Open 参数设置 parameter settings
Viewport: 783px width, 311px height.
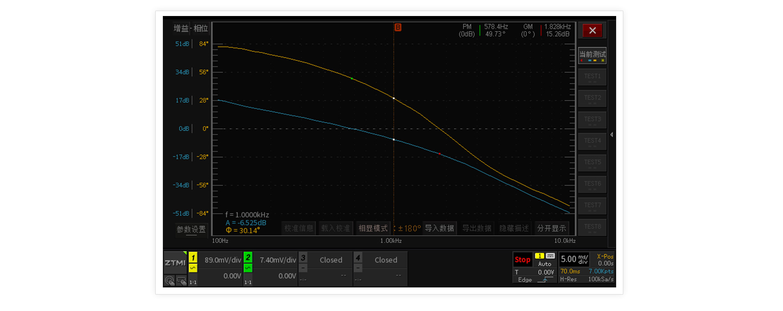(191, 229)
